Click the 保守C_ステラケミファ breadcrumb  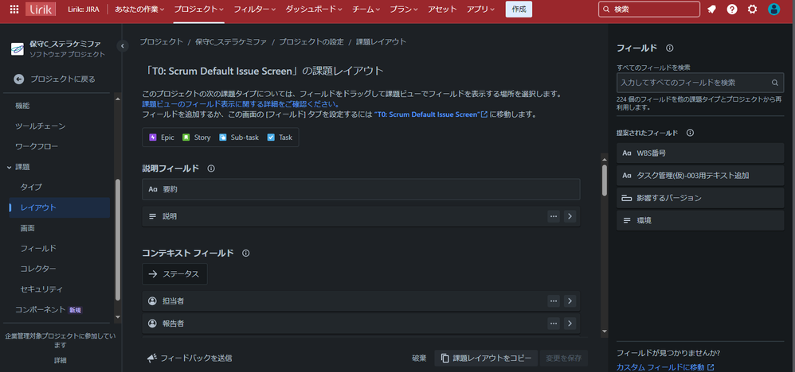pos(231,42)
